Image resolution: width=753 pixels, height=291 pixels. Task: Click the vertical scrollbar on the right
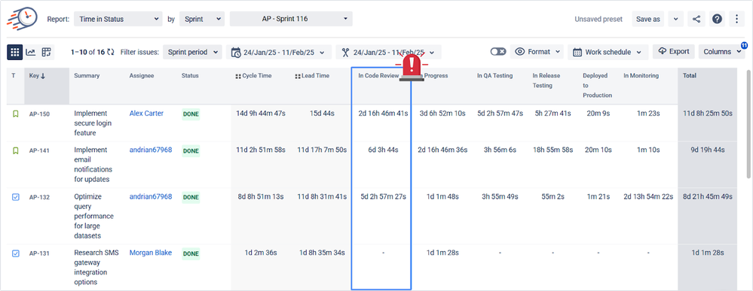point(748,125)
